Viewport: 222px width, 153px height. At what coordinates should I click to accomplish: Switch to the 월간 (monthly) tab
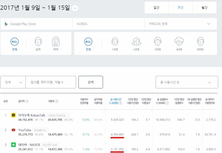click(204, 7)
